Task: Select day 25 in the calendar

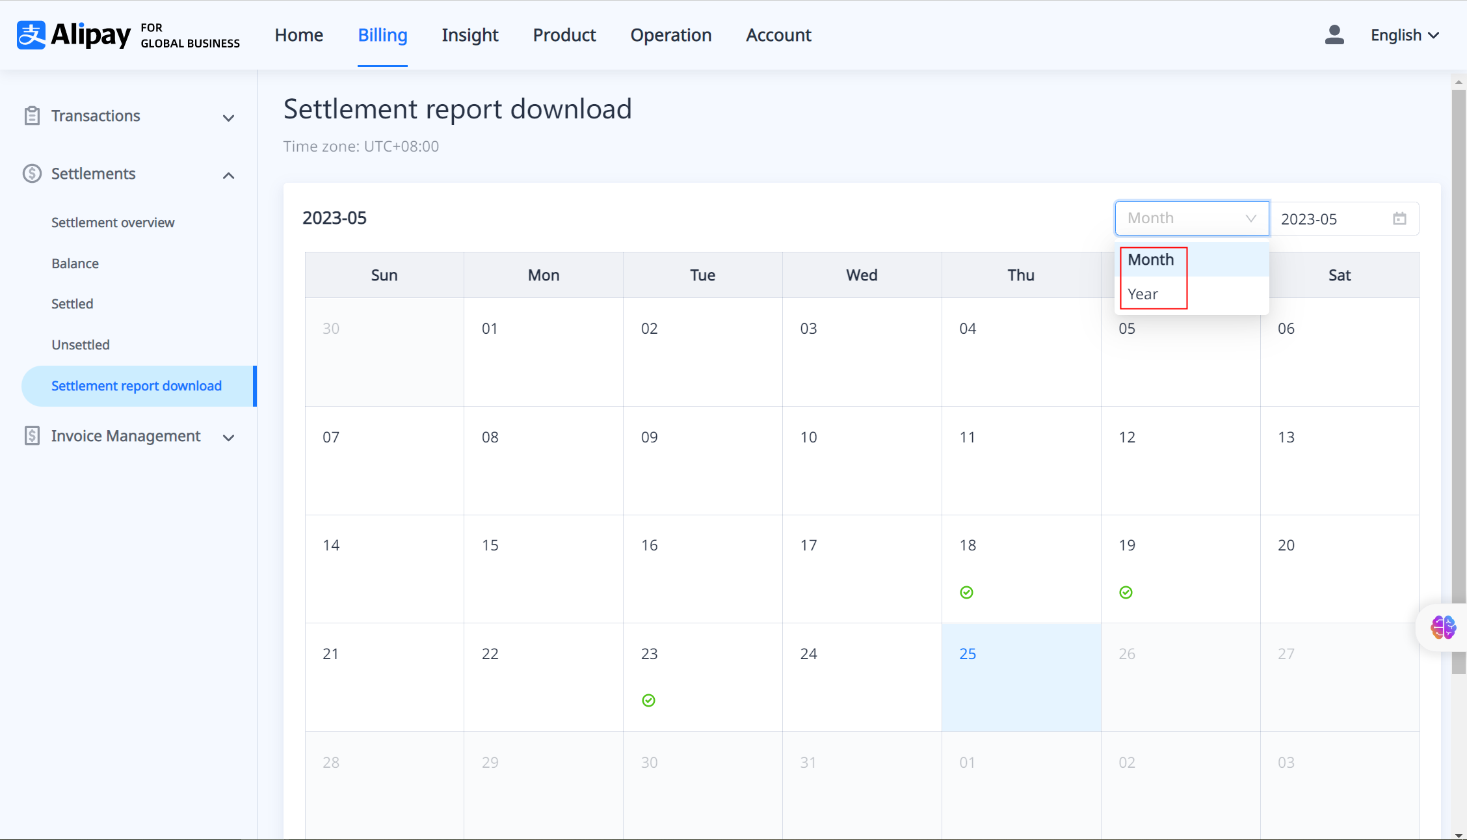Action: point(1020,677)
